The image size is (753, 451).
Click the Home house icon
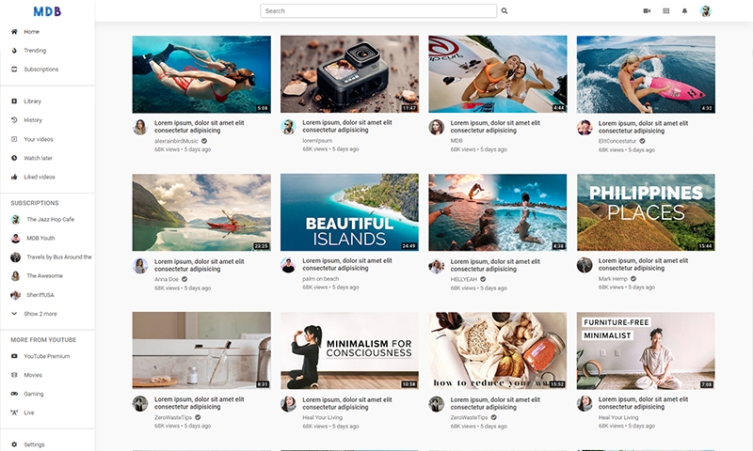[x=14, y=32]
